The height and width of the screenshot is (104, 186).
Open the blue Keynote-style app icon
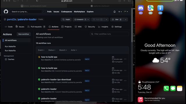[x=160, y=8]
